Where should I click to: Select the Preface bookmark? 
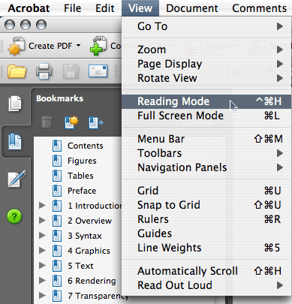click(82, 191)
